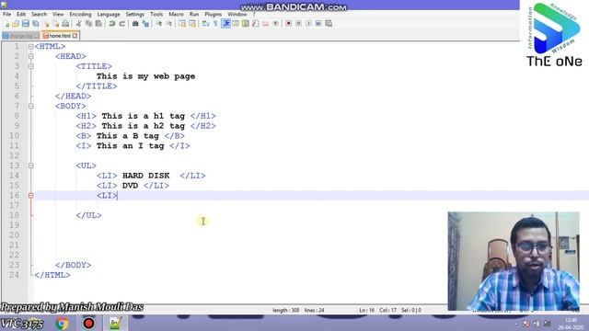This screenshot has height=331, width=589.
Task: Click the Paste toolbar icon
Action: tap(98, 24)
